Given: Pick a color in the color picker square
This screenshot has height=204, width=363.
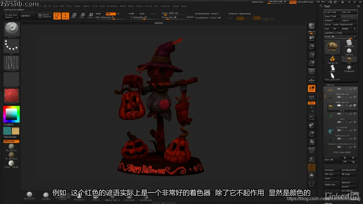Looking at the screenshot, I should [x=11, y=114].
